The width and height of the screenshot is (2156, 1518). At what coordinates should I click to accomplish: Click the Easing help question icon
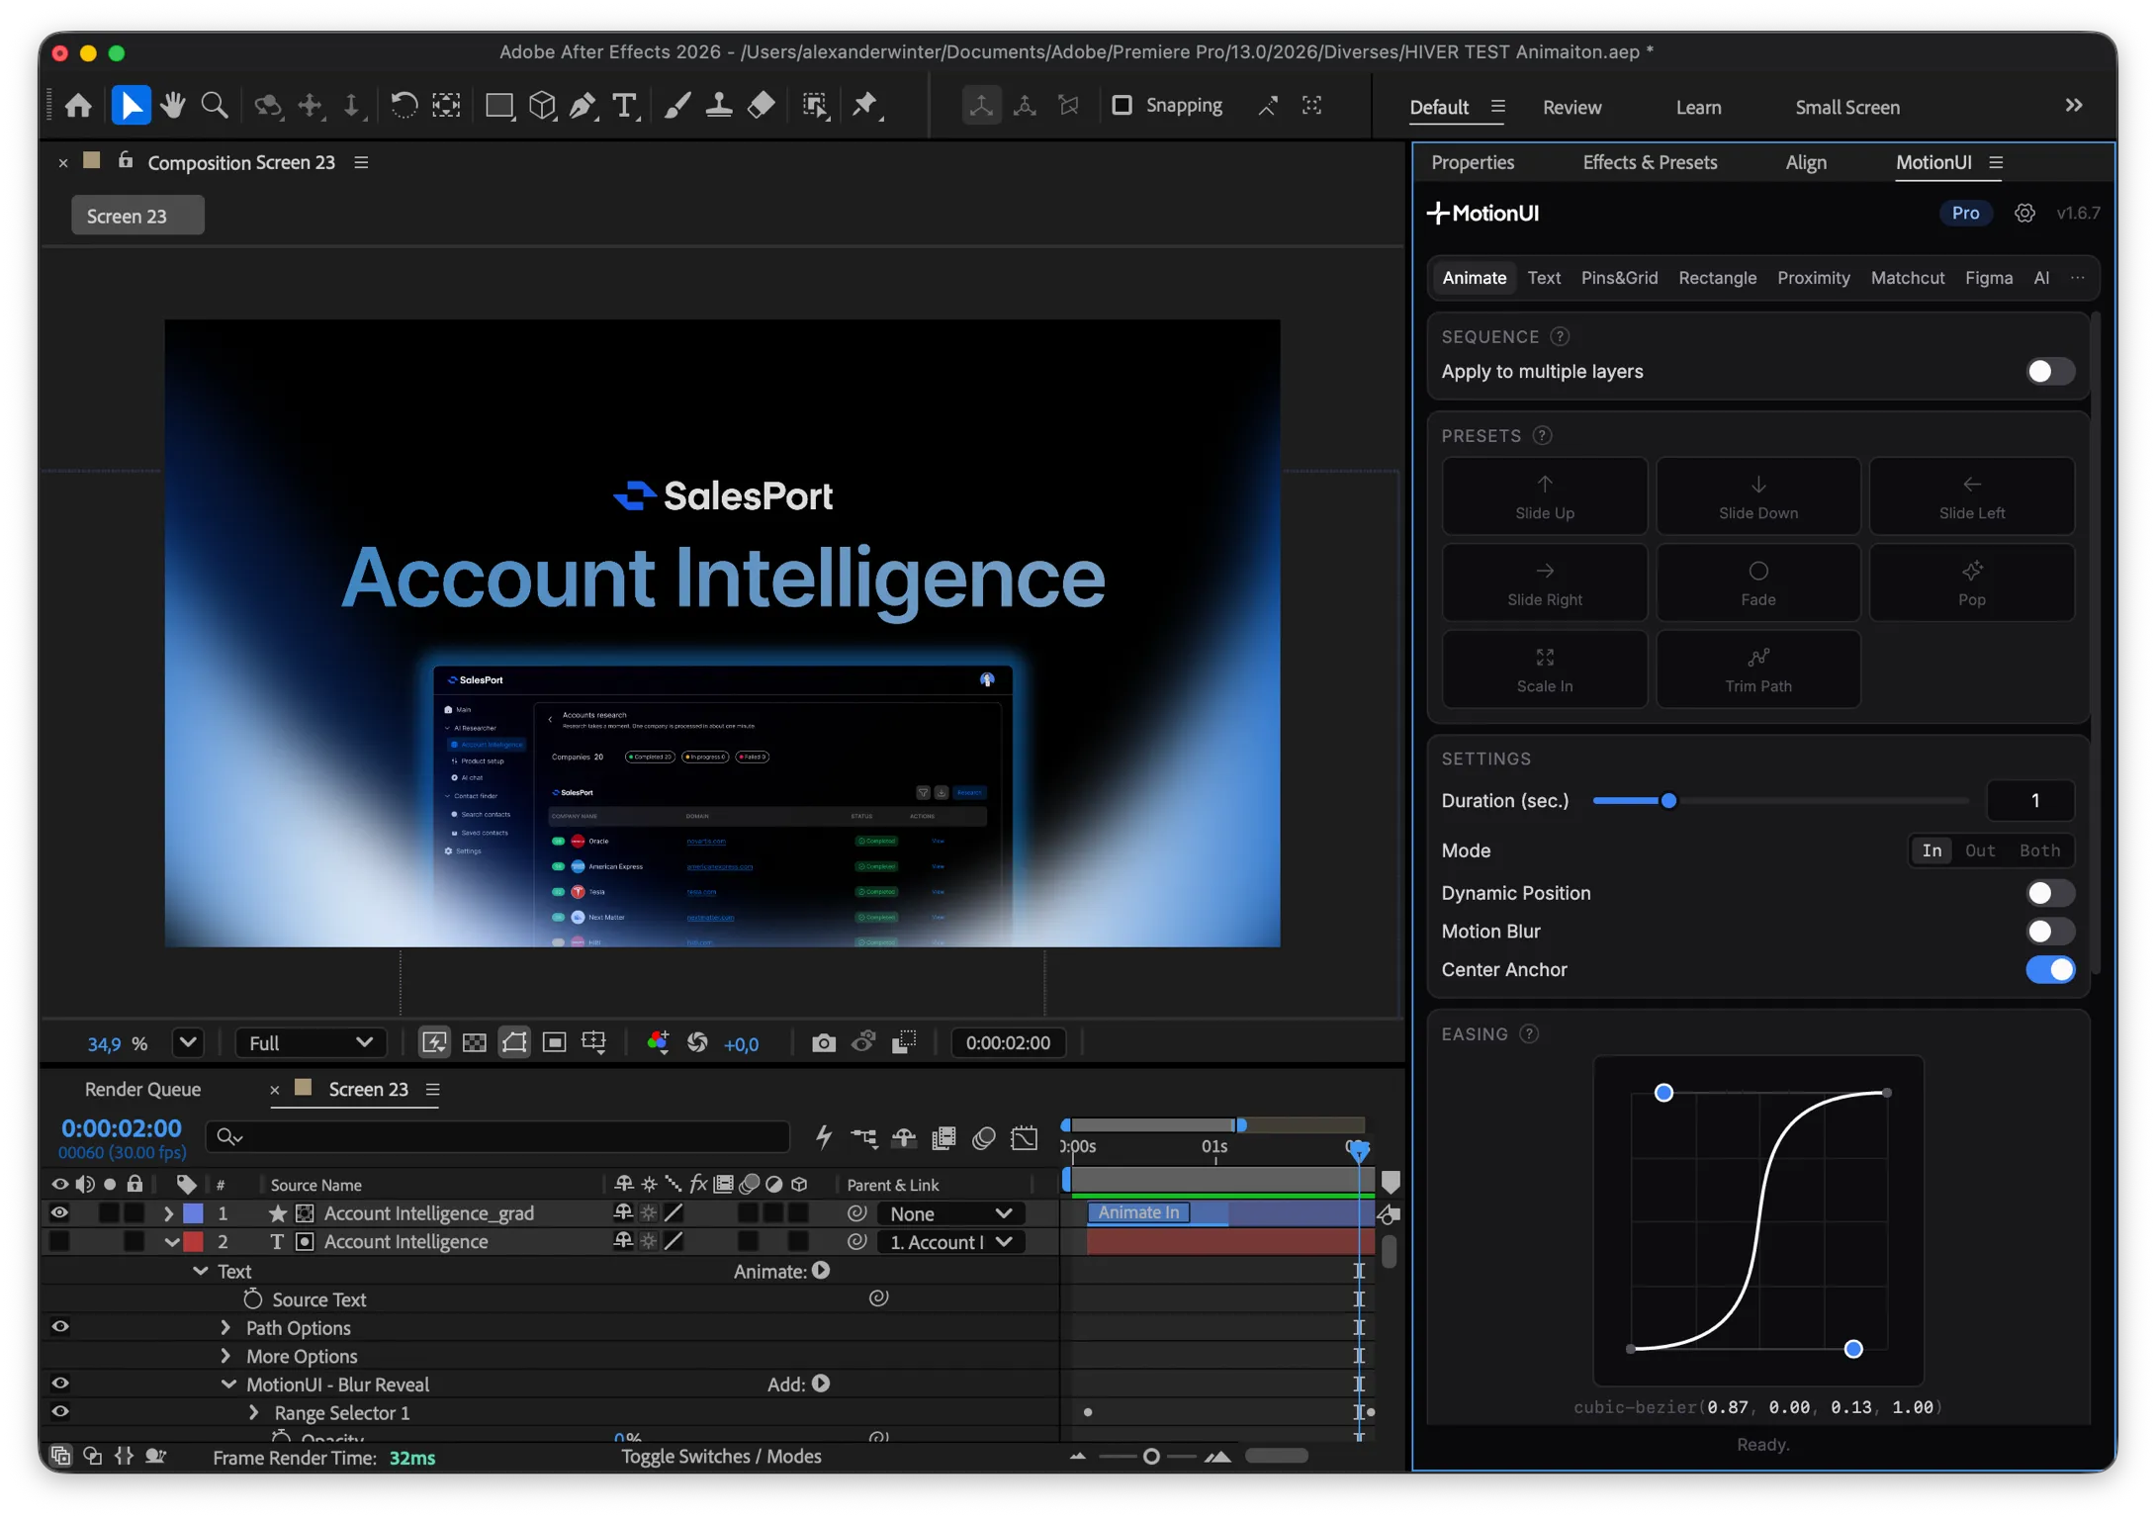[1529, 1034]
